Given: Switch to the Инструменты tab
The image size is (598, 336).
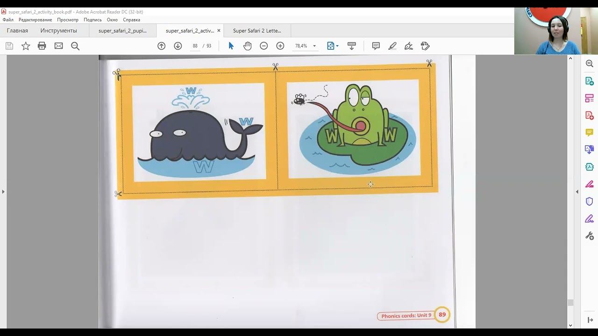Looking at the screenshot, I should (x=58, y=31).
